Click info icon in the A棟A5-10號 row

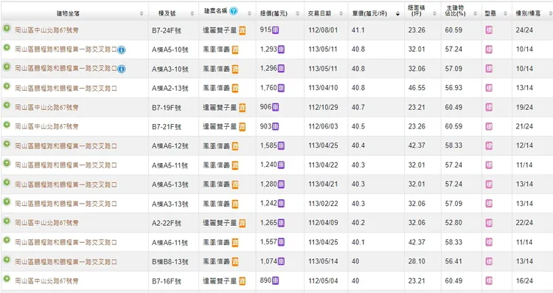(122, 49)
